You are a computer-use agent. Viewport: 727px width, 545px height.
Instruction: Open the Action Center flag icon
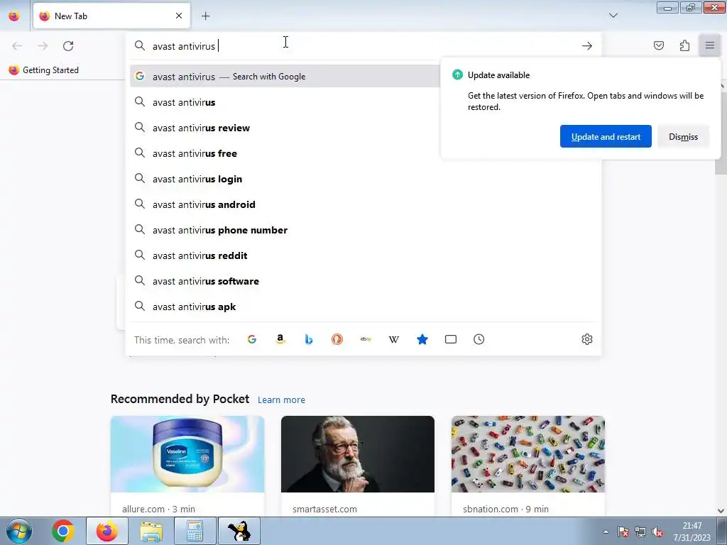point(623,532)
